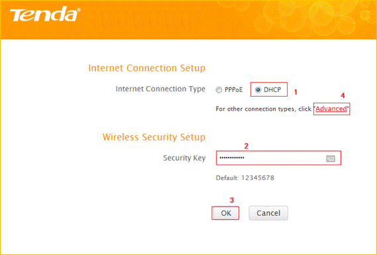Click the Internet Connection Setup heading

[x=147, y=68]
